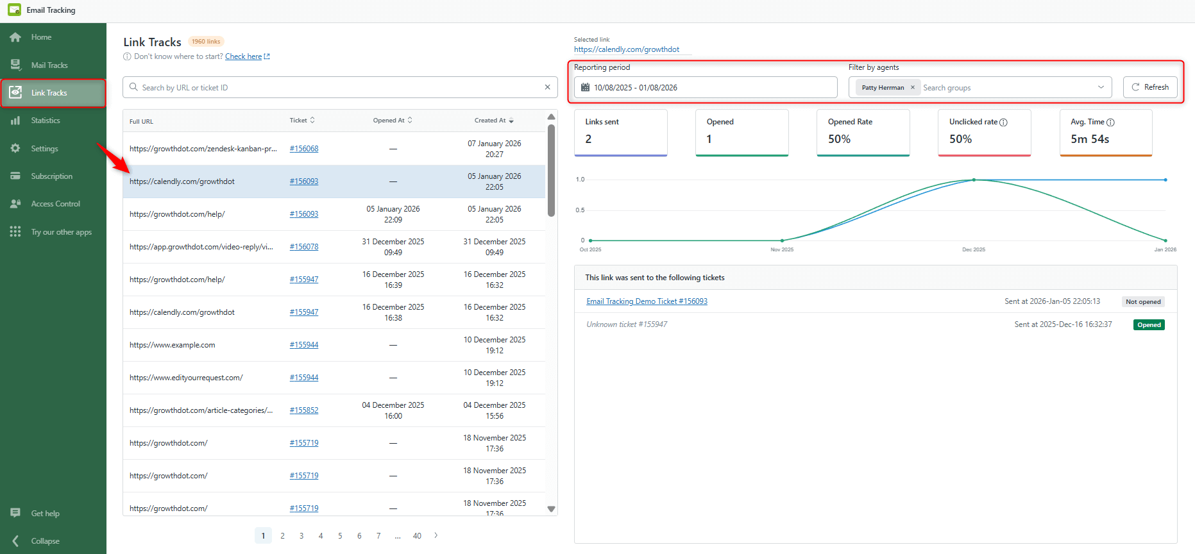Click the Home icon in sidebar
Viewport: 1195px width, 554px height.
click(x=15, y=37)
